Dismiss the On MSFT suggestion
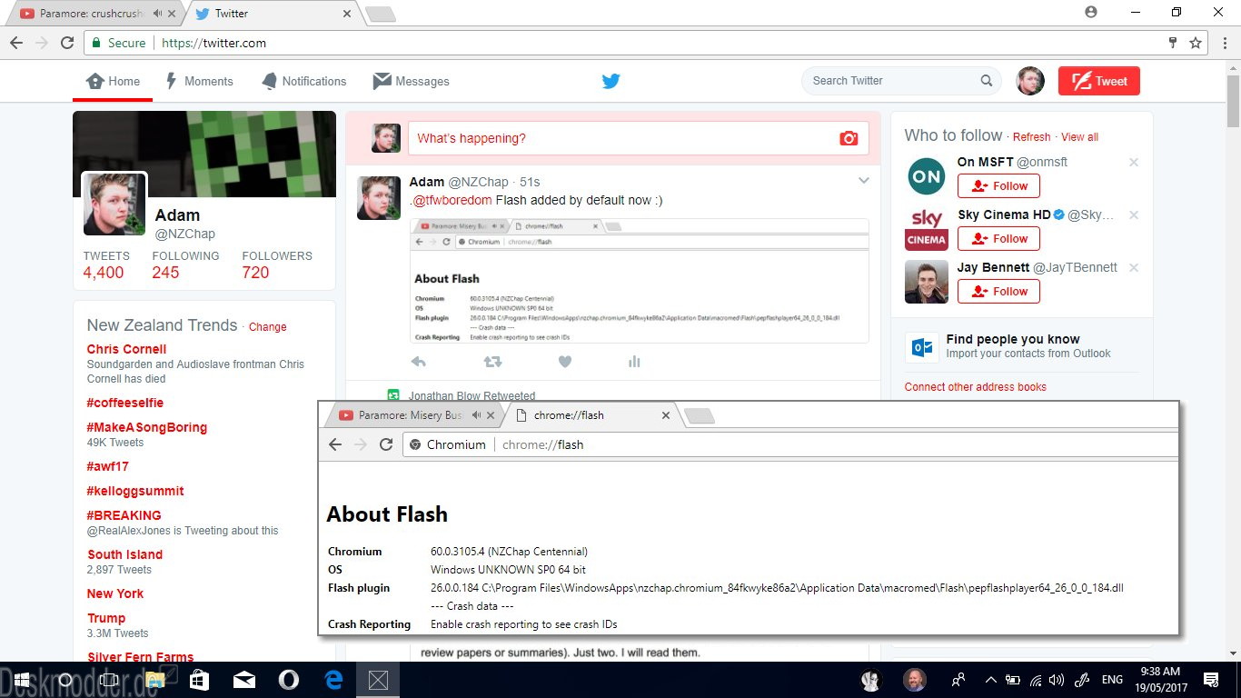Viewport: 1241px width, 698px height. tap(1134, 163)
